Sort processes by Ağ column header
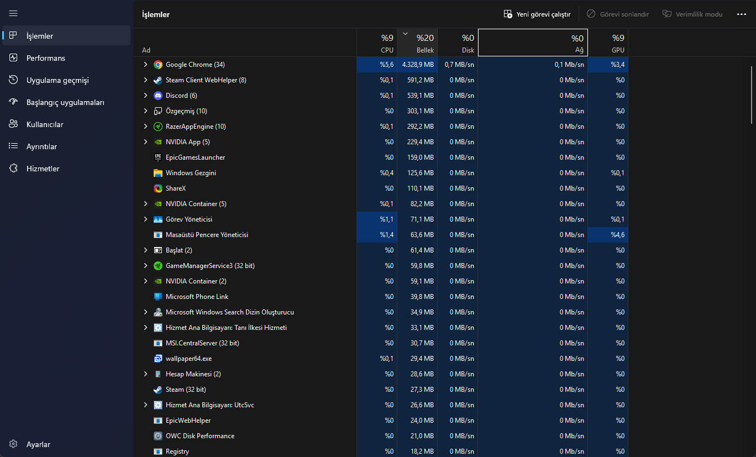 click(x=533, y=43)
